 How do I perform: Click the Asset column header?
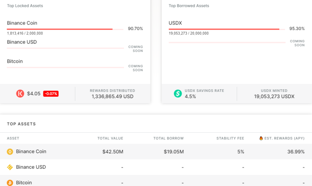13,138
